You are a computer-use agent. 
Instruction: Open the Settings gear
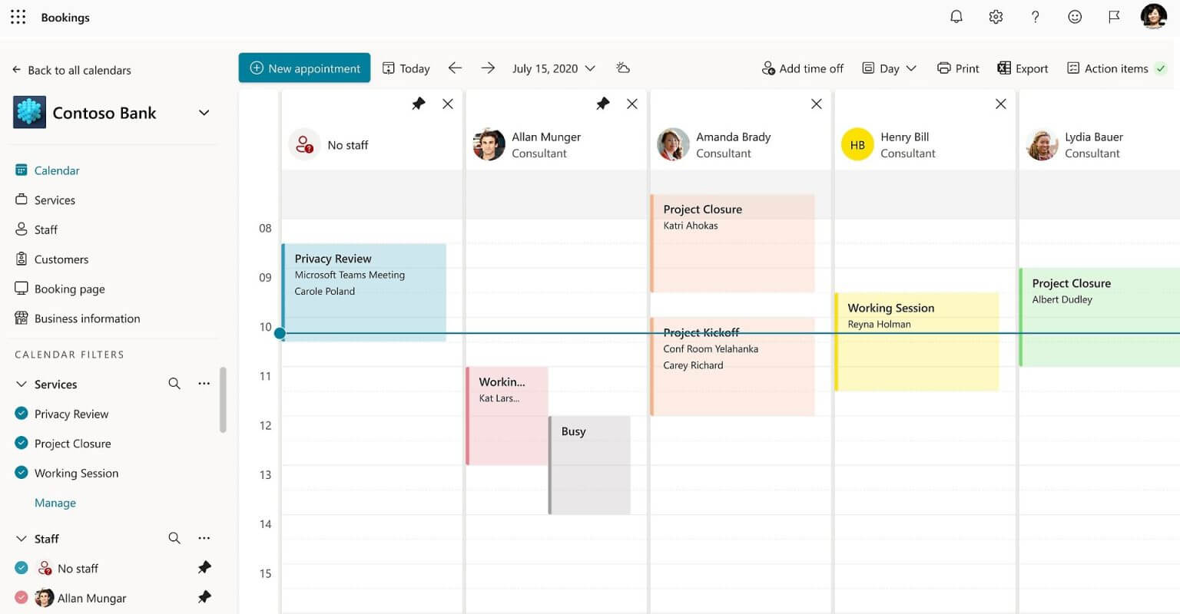(995, 16)
